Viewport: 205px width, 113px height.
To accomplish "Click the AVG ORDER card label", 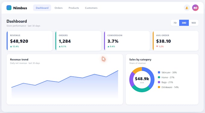I will (162, 35).
